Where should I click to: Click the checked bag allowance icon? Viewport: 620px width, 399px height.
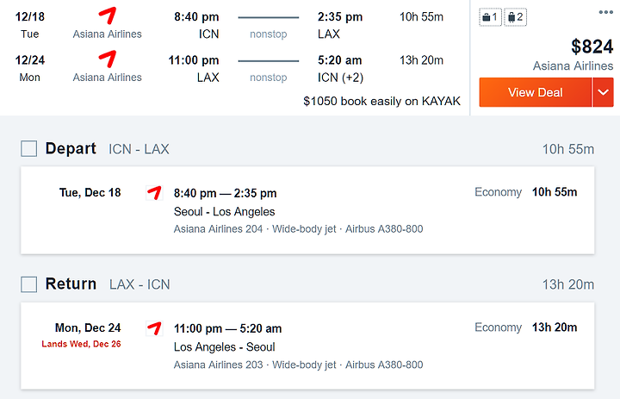click(x=516, y=17)
